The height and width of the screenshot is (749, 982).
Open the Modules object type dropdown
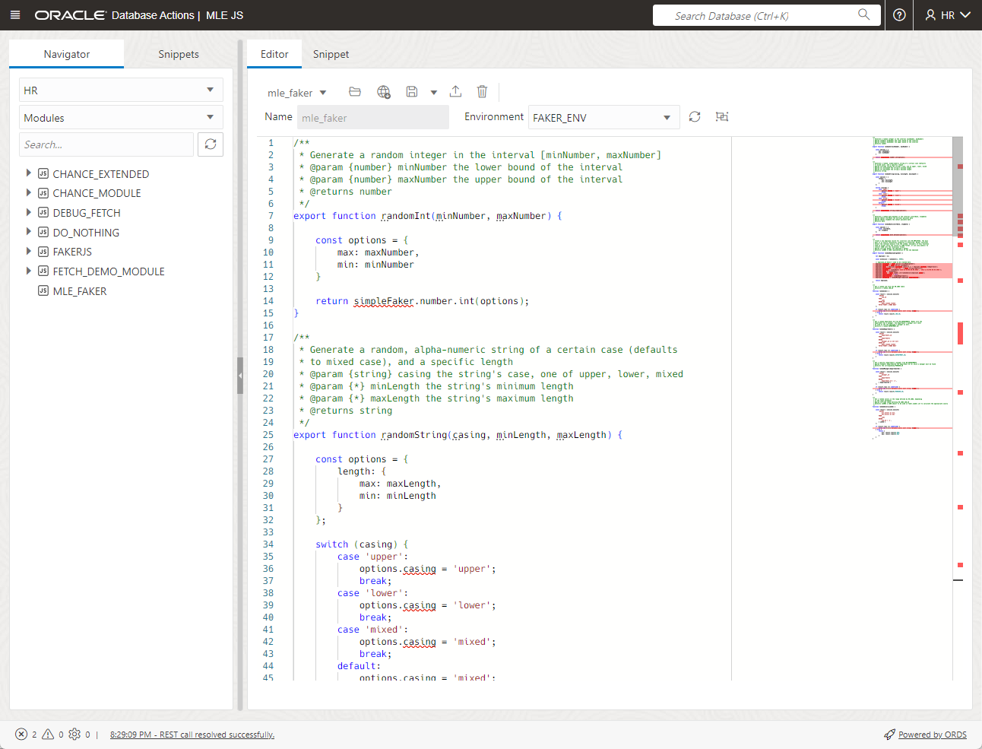(x=121, y=118)
